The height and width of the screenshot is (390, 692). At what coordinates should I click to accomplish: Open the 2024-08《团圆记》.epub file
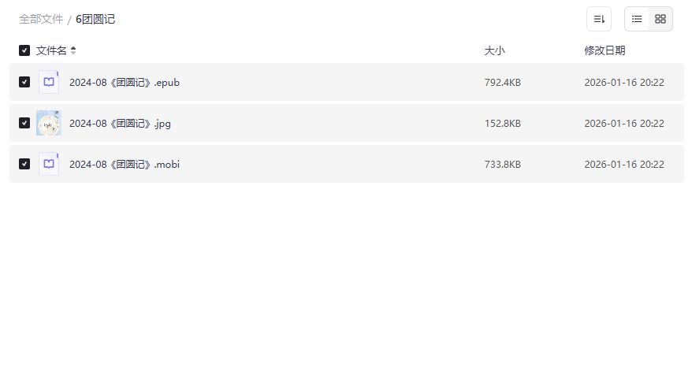click(125, 82)
